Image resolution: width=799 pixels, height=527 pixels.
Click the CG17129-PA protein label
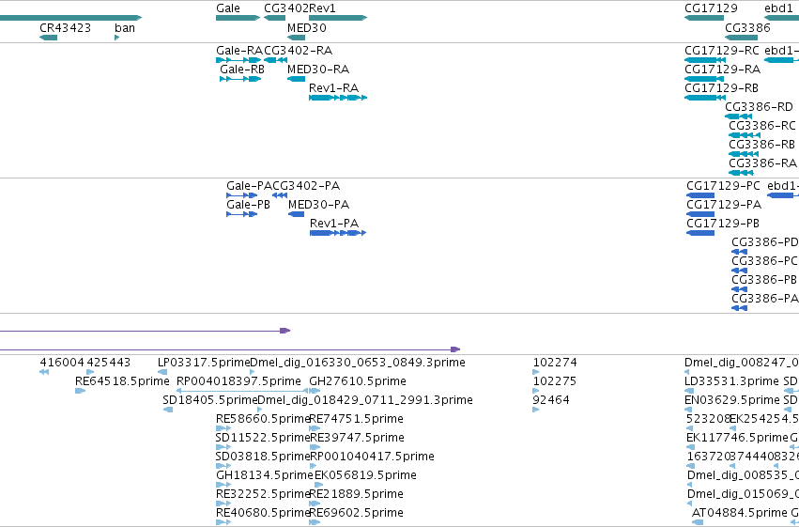(x=724, y=205)
